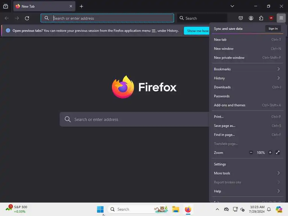The width and height of the screenshot is (288, 216).
Task: Click the muted volume tray icon
Action: [242, 209]
